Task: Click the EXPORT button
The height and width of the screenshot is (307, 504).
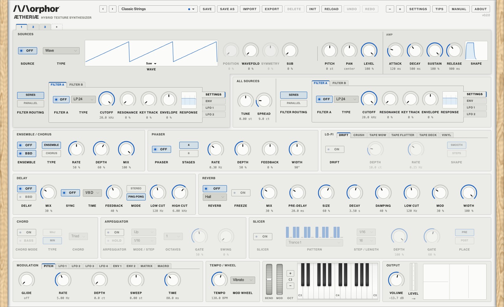Action: pos(272,9)
